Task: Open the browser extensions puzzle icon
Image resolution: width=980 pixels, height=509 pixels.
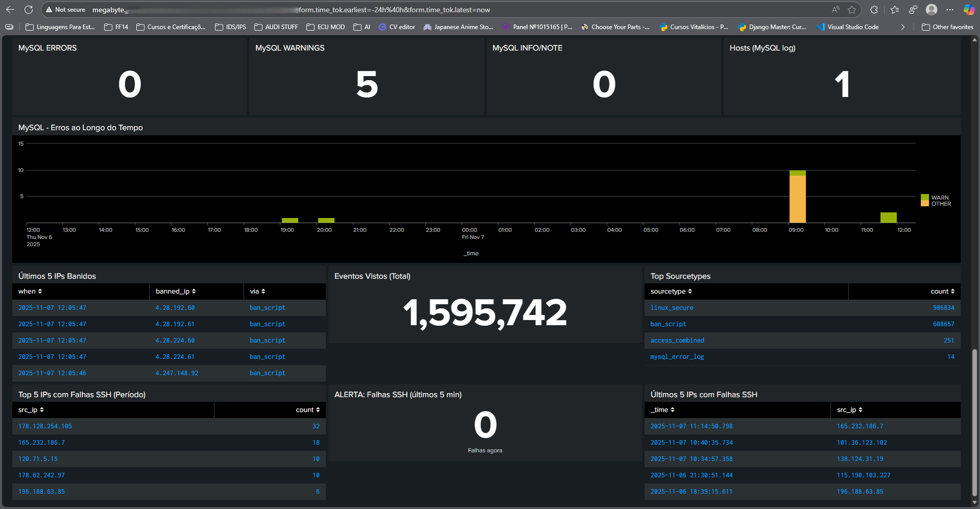Action: pyautogui.click(x=874, y=10)
